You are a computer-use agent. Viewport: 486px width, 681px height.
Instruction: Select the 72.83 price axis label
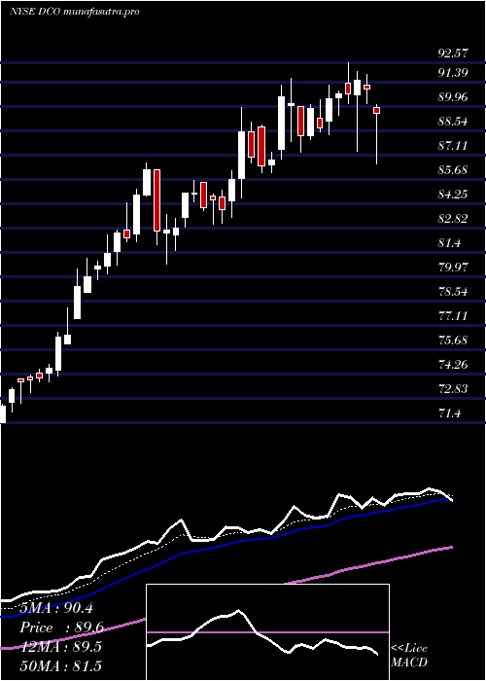453,389
